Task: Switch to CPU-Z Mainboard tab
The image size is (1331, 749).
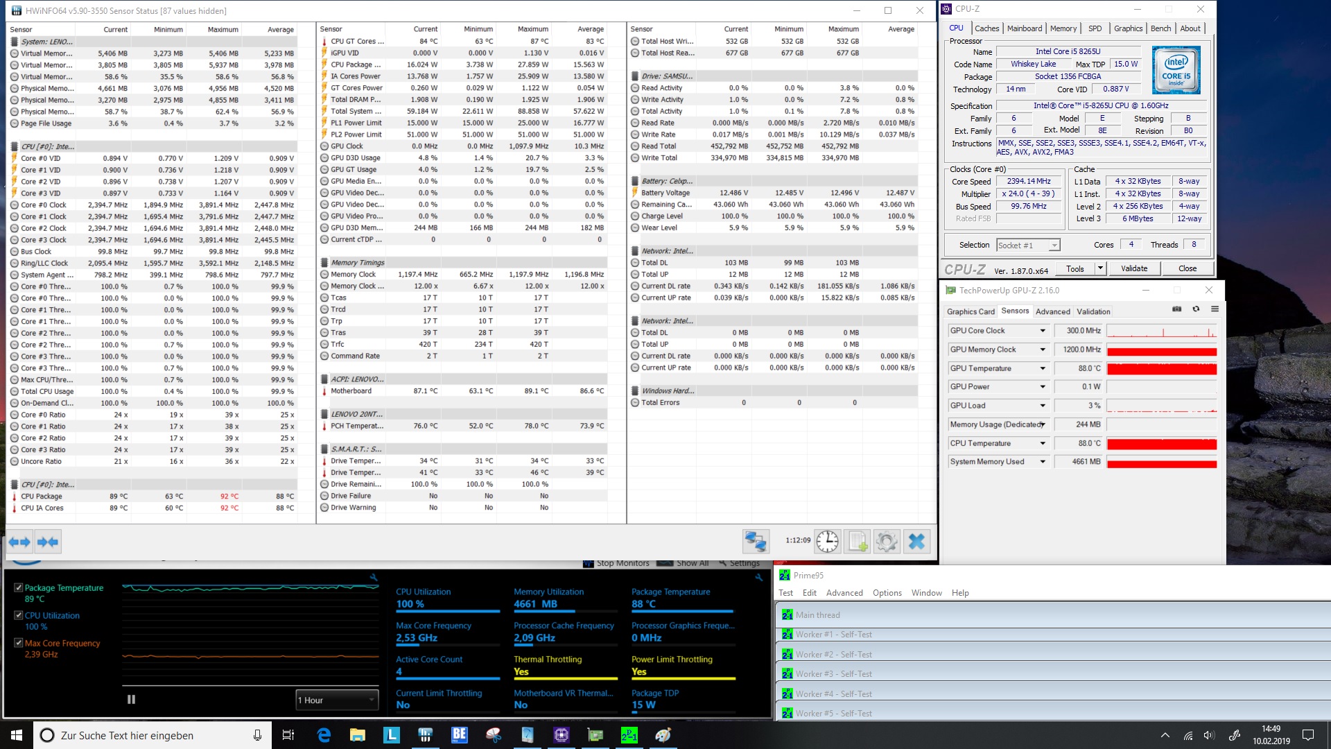Action: click(x=1025, y=28)
